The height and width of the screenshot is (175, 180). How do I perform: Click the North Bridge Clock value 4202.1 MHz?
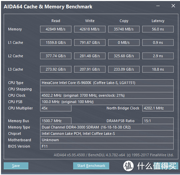(x=158, y=108)
